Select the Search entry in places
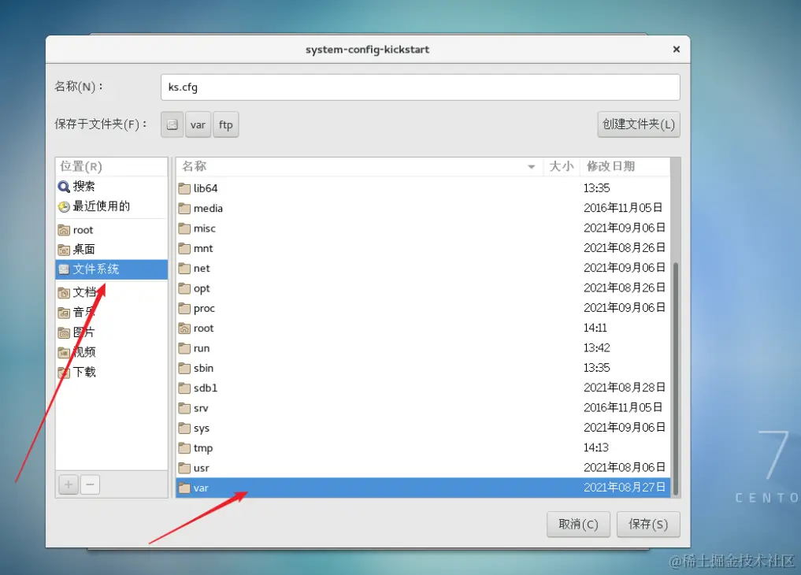 pos(111,187)
